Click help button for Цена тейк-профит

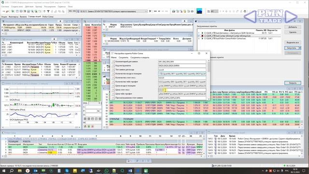coord(113,94)
